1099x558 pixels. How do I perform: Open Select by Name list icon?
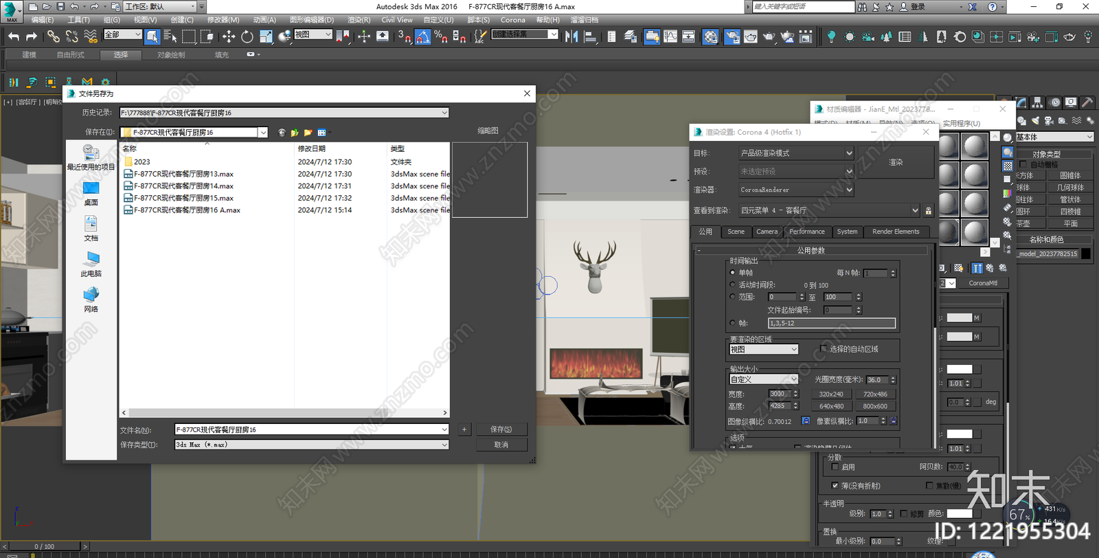pyautogui.click(x=170, y=36)
